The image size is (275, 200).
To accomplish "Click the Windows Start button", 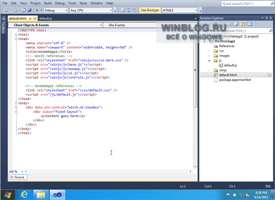I will (x=8, y=195).
